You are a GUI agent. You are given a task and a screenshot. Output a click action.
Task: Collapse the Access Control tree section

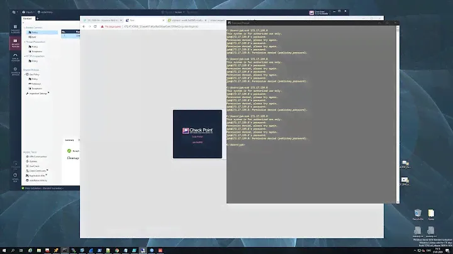tap(25, 28)
